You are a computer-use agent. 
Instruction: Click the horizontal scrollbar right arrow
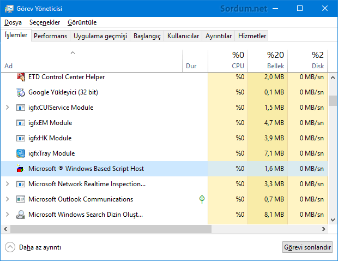coord(324,229)
